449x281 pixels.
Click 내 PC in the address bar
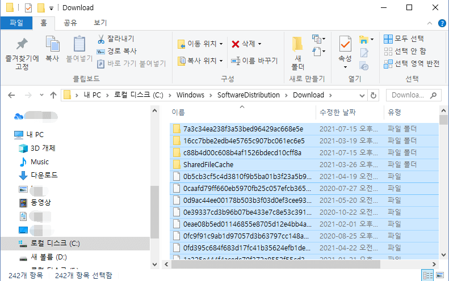coord(92,95)
